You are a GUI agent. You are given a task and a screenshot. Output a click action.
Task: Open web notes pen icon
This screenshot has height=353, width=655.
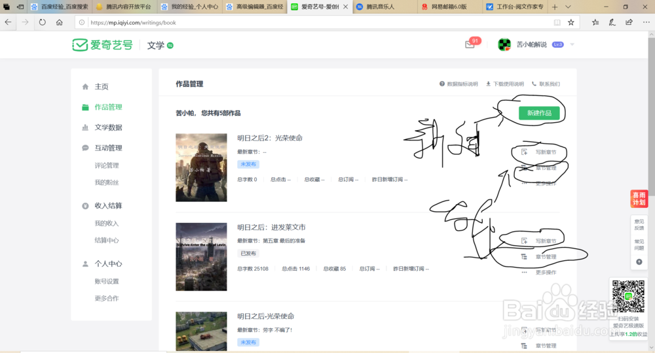pyautogui.click(x=612, y=22)
